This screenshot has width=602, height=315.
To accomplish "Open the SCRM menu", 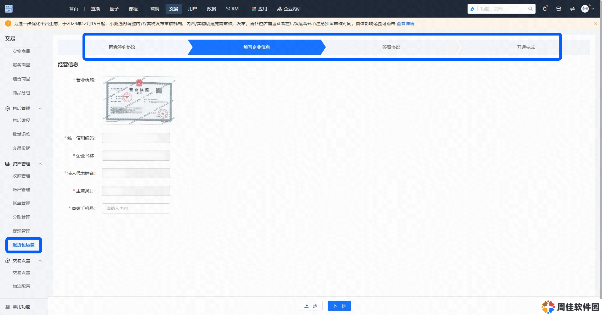I will pos(232,9).
